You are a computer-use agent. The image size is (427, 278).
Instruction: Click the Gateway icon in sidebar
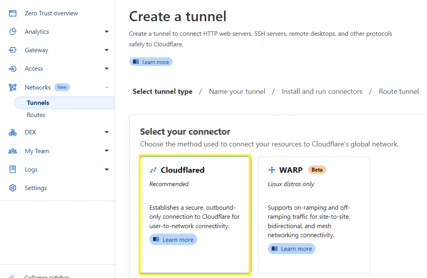pyautogui.click(x=13, y=50)
